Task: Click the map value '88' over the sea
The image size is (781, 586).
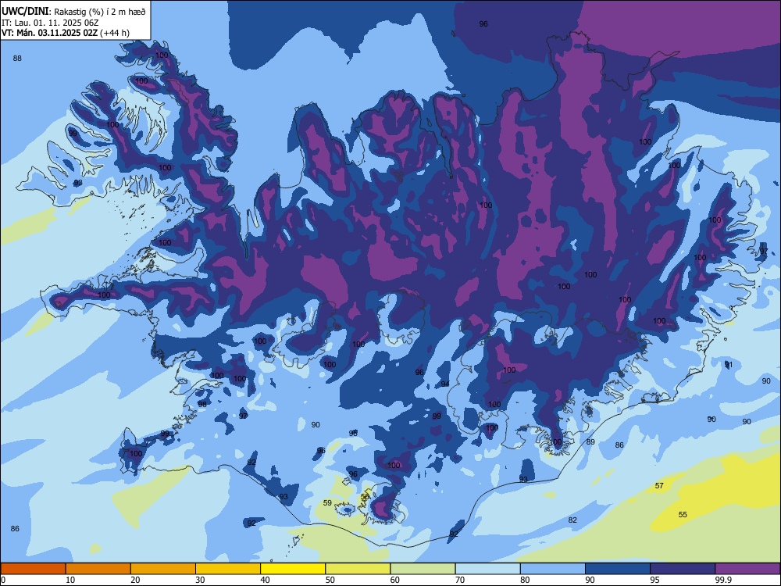Action: point(17,59)
